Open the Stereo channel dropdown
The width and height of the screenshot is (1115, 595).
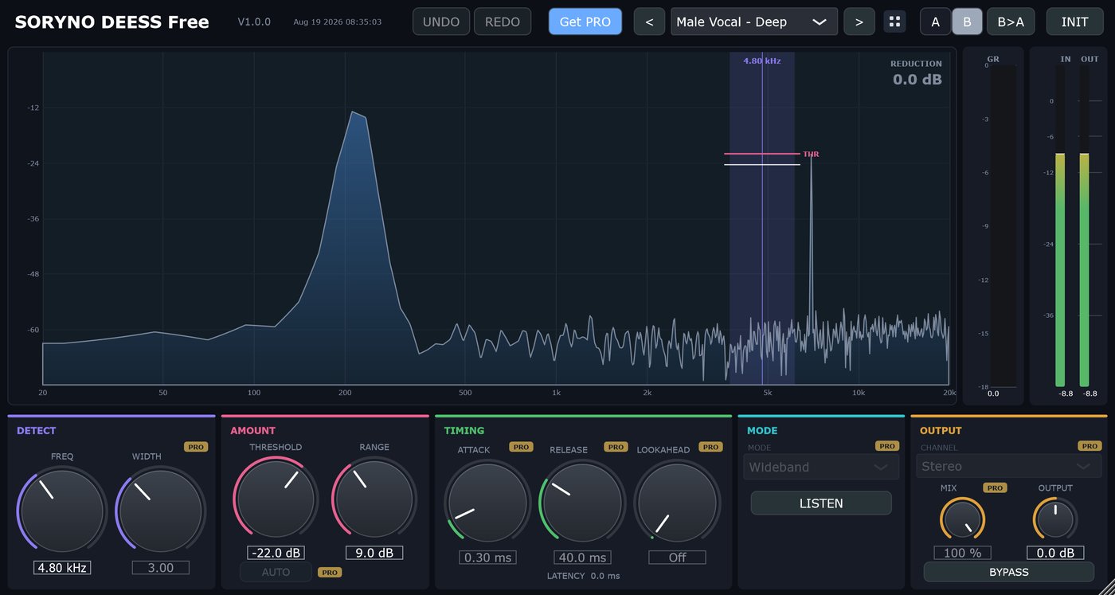(x=1011, y=466)
